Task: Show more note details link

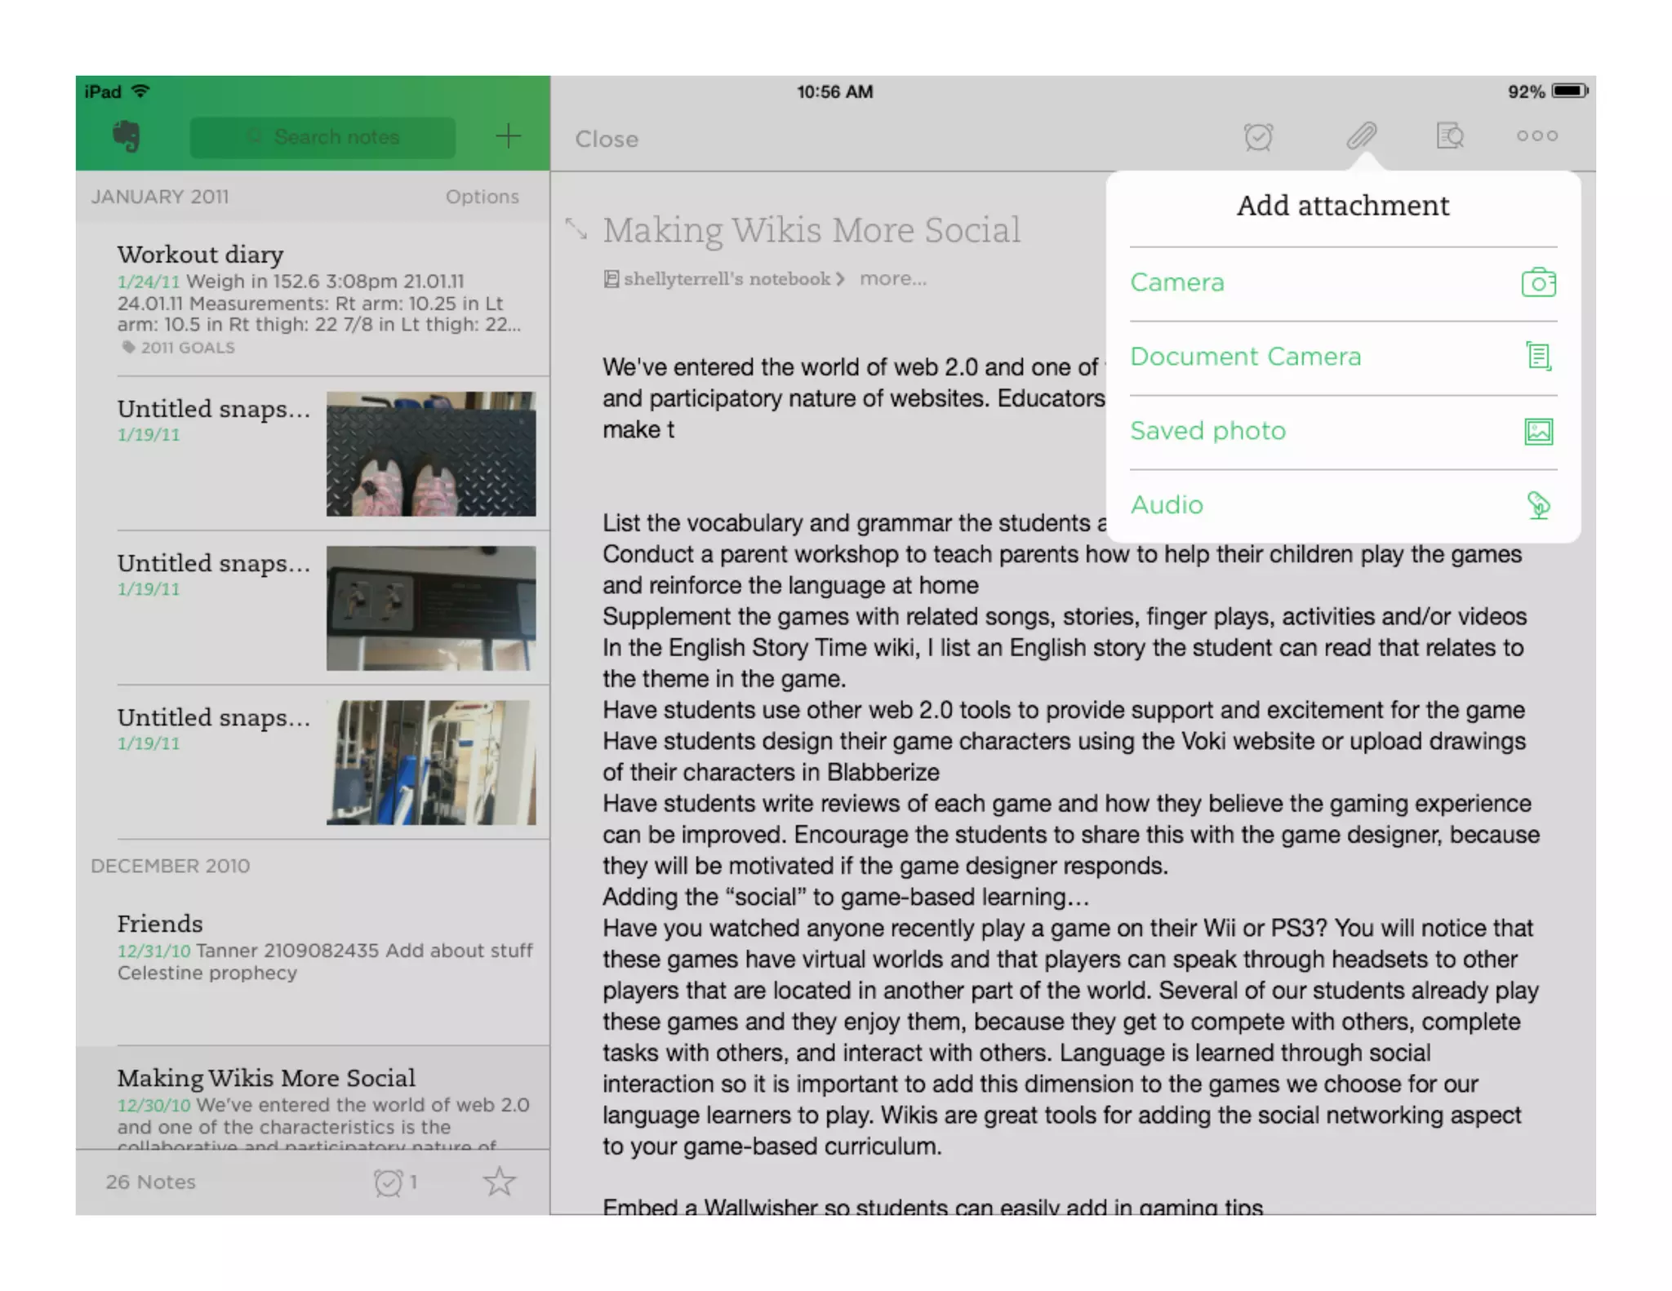Action: pyautogui.click(x=892, y=279)
